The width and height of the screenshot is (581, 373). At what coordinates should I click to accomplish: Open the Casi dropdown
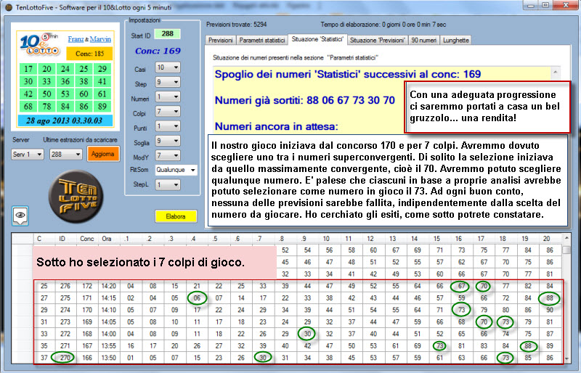tap(168, 67)
